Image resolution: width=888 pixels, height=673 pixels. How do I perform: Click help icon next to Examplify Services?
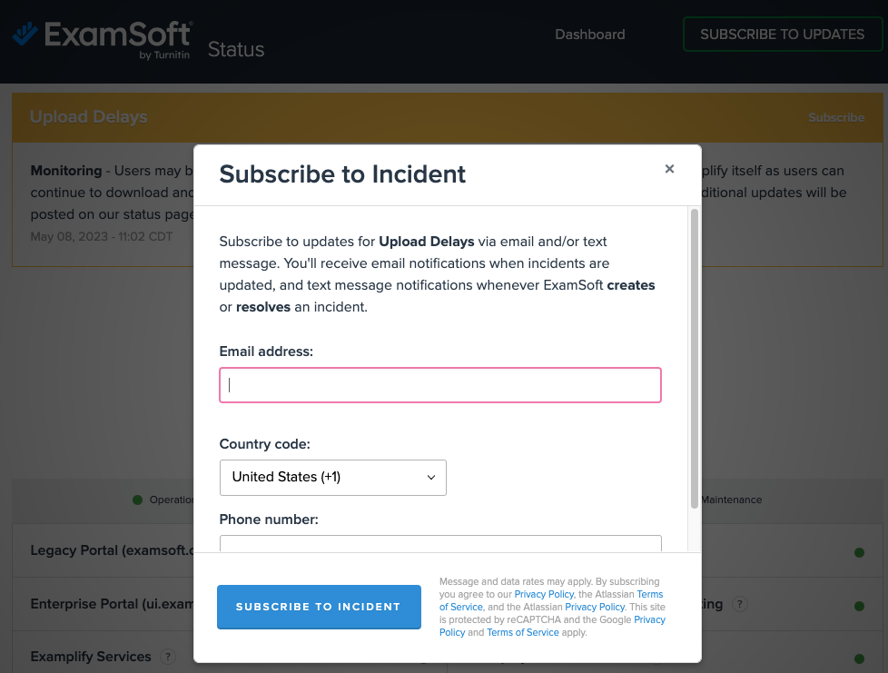pos(168,657)
